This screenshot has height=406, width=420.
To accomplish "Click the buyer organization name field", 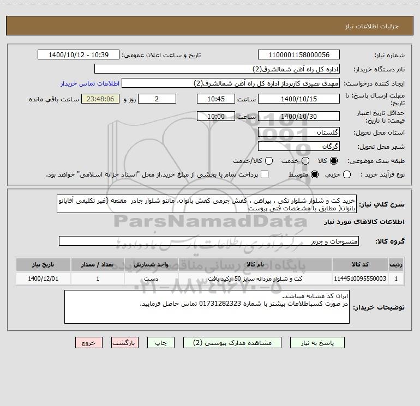I will coord(217,69).
